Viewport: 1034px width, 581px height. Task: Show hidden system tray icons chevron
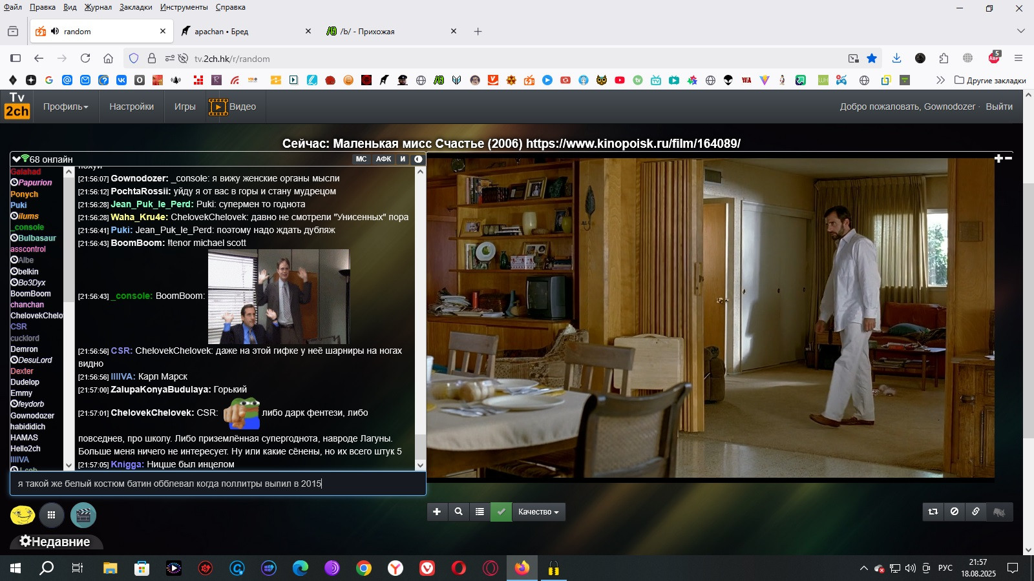[863, 568]
